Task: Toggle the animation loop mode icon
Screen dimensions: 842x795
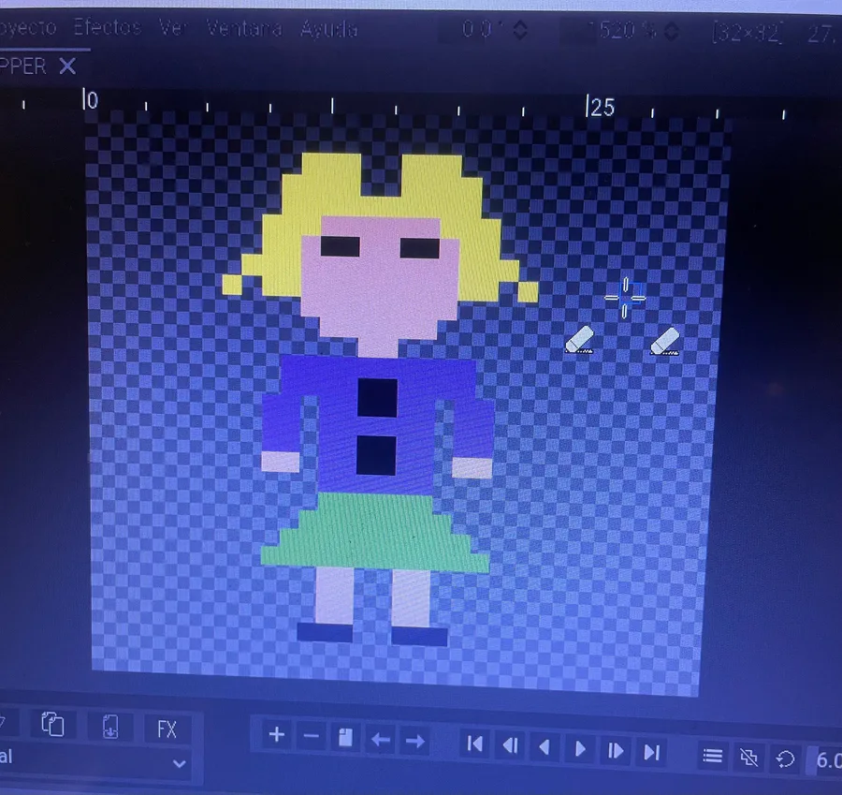Action: click(785, 758)
